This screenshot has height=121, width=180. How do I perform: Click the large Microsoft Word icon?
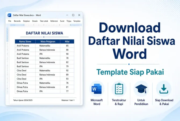97,89
